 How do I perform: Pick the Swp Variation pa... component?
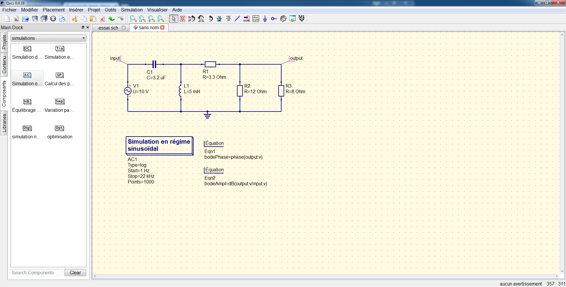point(60,105)
